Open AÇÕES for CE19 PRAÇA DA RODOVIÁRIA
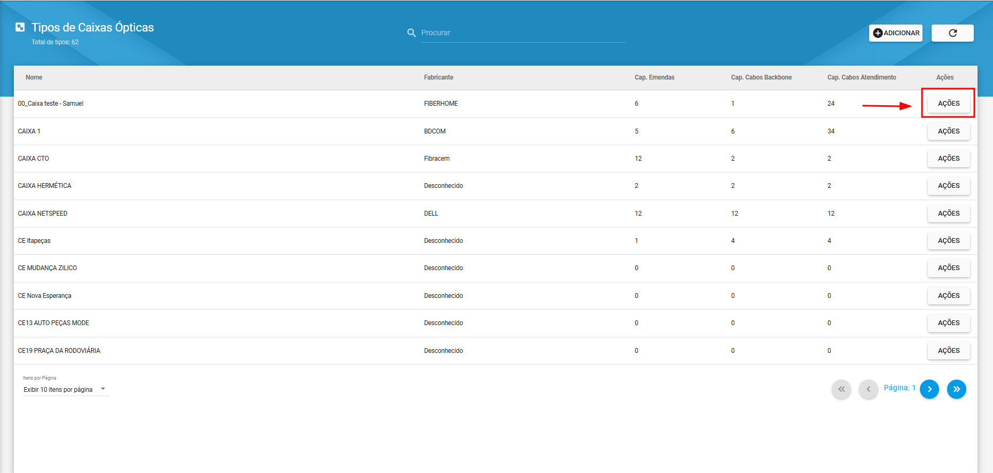The image size is (993, 473). (x=949, y=351)
